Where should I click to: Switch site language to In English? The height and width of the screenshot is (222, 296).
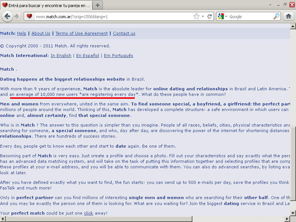pos(61,55)
